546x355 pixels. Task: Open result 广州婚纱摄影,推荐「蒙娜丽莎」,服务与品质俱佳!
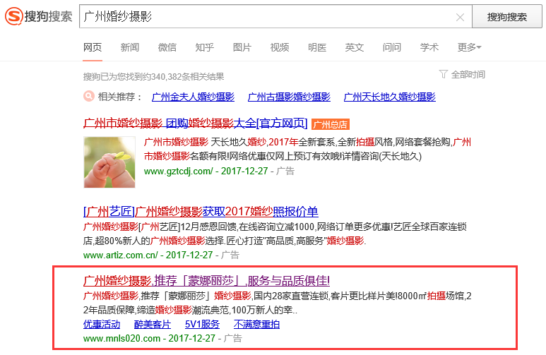click(206, 280)
